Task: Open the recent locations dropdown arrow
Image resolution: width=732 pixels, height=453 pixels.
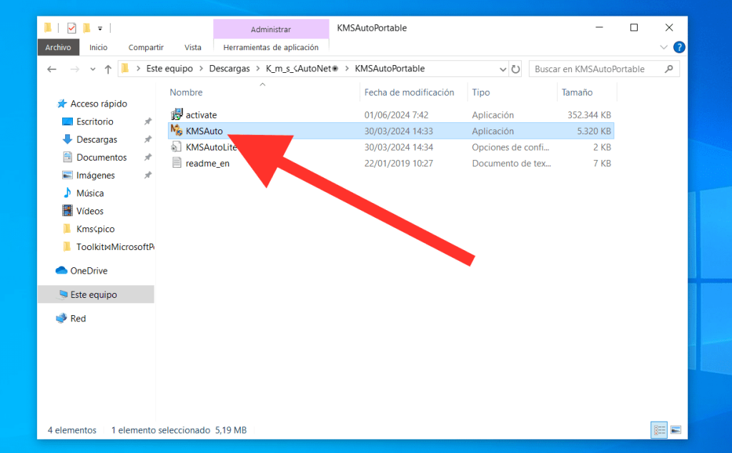Action: coord(93,69)
